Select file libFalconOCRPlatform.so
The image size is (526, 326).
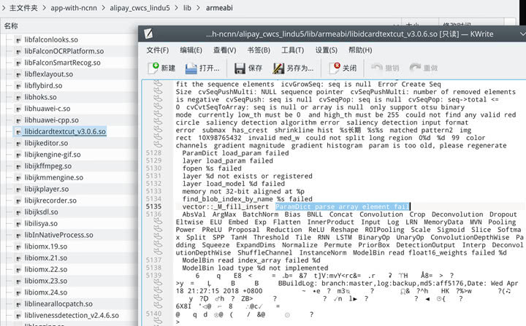[x=64, y=51]
